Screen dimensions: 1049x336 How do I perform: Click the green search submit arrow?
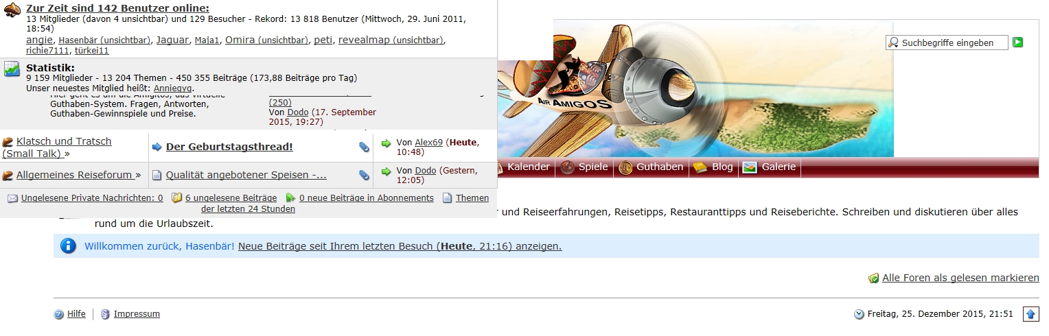[1018, 43]
